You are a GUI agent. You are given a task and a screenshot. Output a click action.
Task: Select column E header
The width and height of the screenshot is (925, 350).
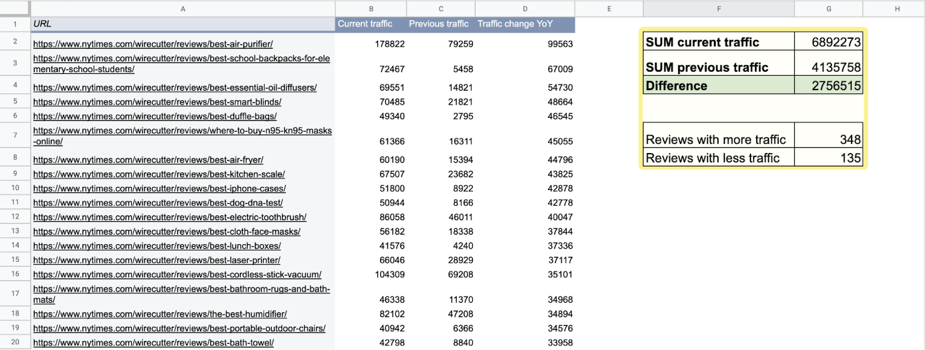[609, 9]
